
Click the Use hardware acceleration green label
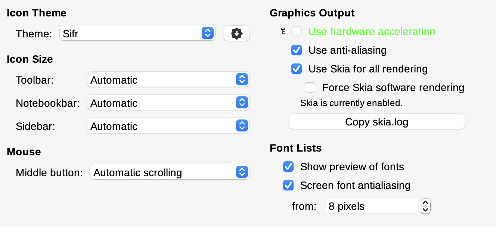(372, 31)
